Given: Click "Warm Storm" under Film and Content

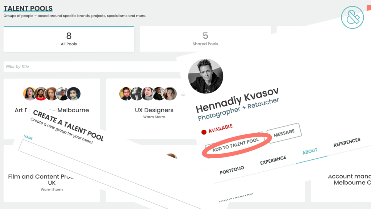Looking at the screenshot, I should pos(52,189).
